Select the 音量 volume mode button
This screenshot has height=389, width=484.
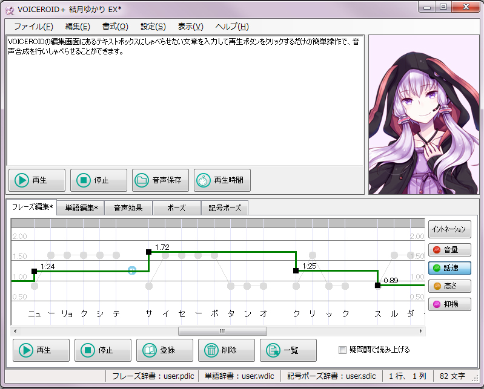449,250
